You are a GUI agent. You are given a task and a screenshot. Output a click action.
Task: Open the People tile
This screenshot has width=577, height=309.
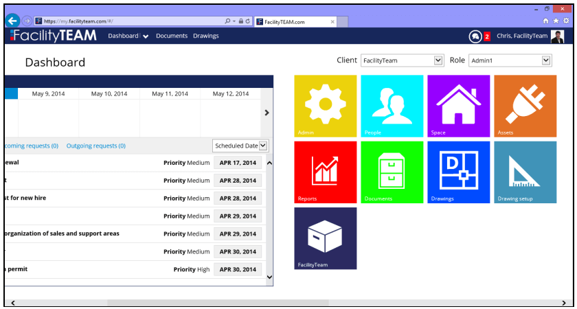click(x=392, y=106)
